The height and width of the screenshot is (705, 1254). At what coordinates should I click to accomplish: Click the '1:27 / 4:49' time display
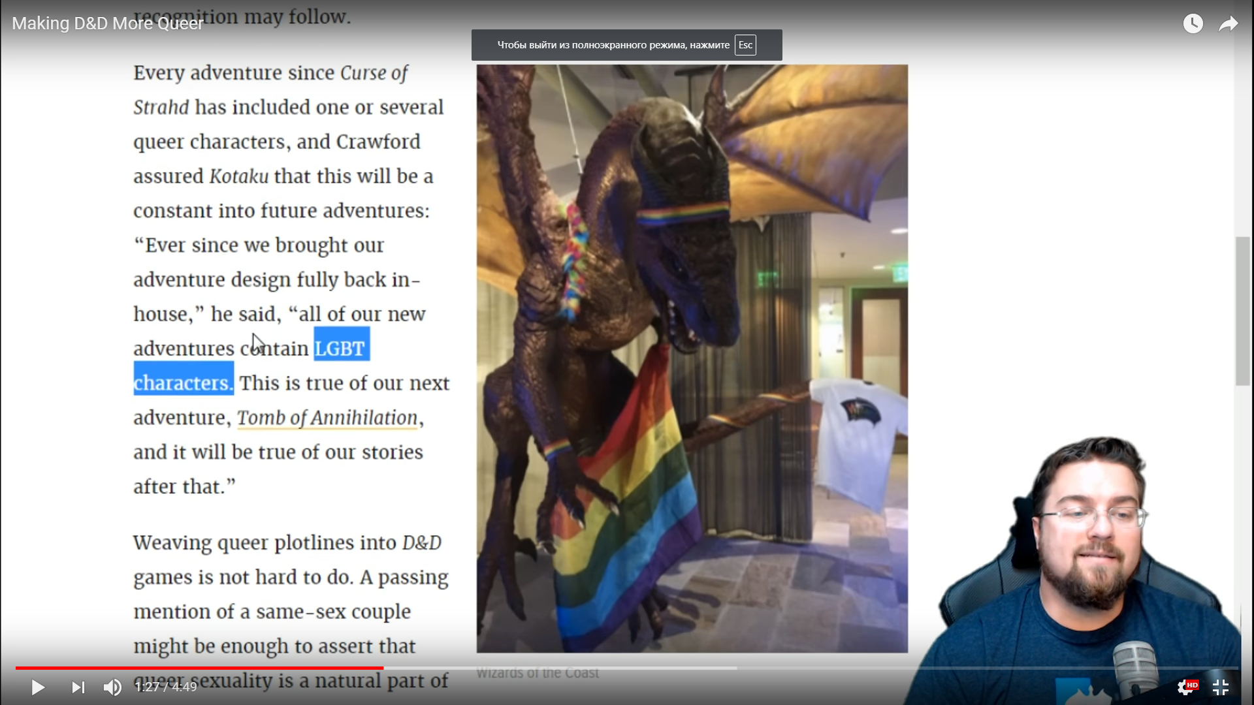click(x=166, y=687)
